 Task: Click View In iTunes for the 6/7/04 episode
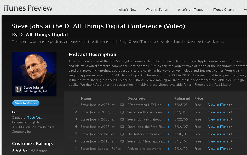click(220, 112)
